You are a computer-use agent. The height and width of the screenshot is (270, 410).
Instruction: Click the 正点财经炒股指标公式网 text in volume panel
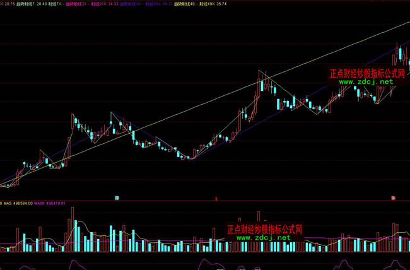coord(265,230)
